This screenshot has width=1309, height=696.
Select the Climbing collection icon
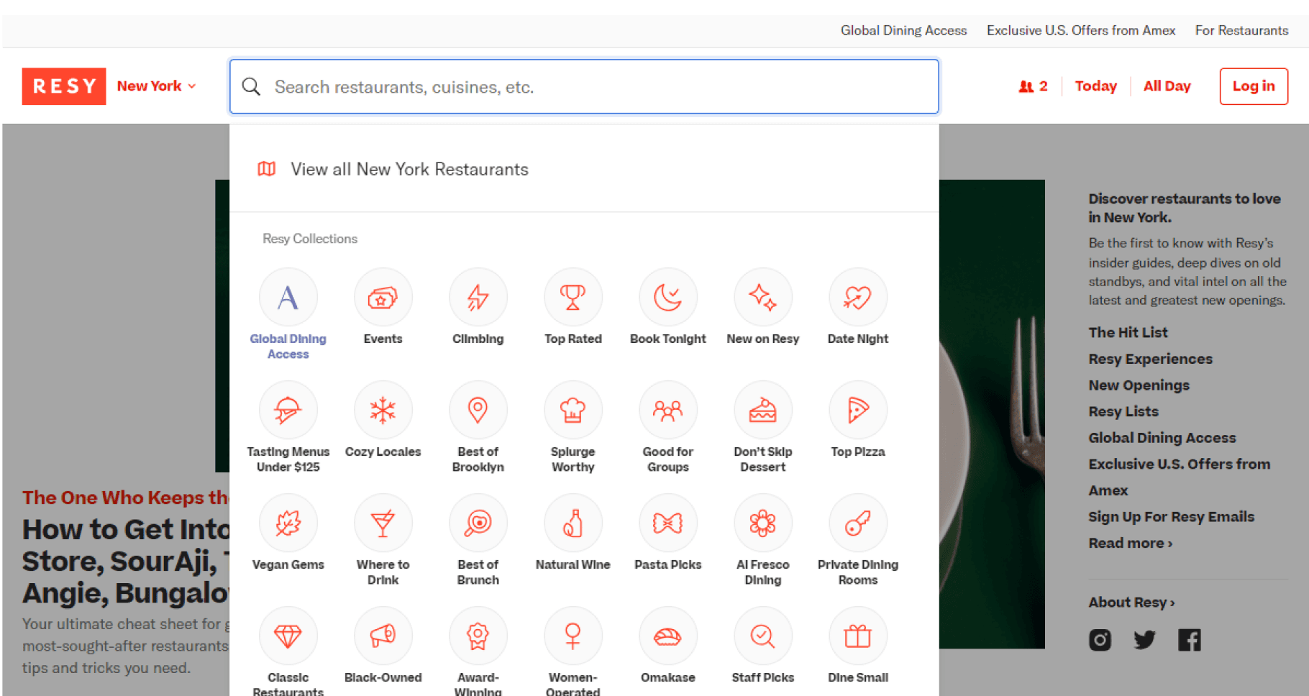click(478, 297)
